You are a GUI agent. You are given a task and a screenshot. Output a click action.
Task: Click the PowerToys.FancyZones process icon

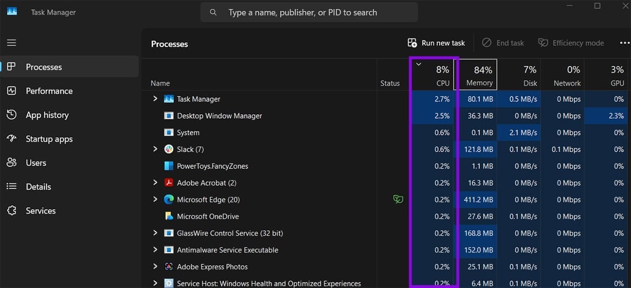click(x=169, y=166)
